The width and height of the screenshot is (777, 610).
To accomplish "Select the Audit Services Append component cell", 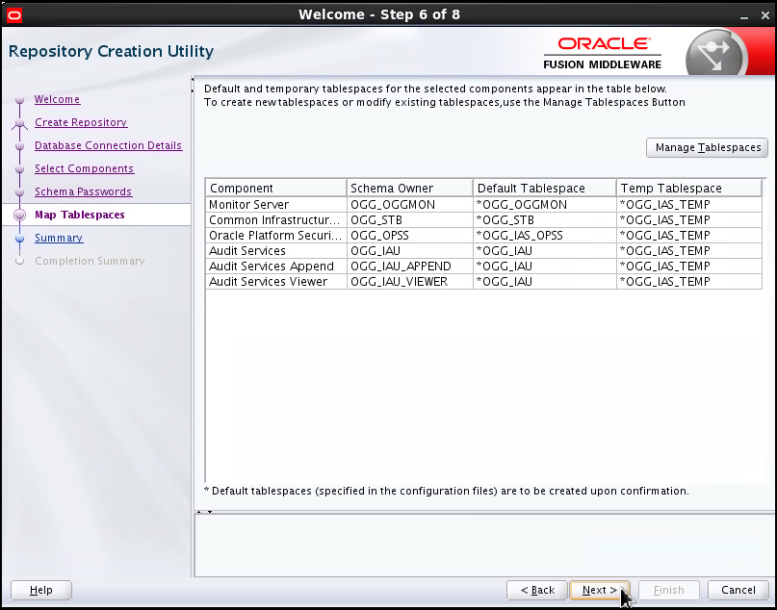I will point(276,266).
